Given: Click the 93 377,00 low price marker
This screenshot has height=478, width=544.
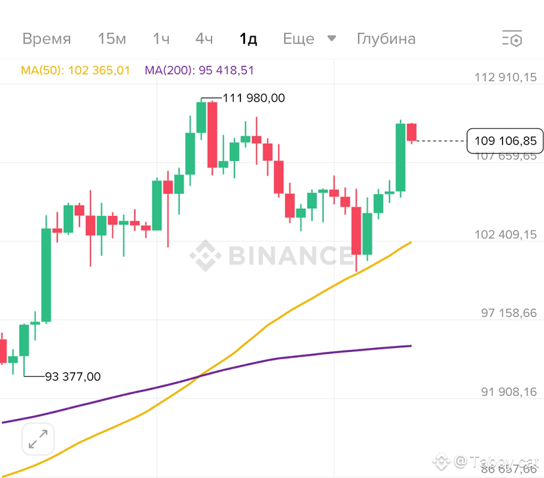Looking at the screenshot, I should (x=73, y=376).
